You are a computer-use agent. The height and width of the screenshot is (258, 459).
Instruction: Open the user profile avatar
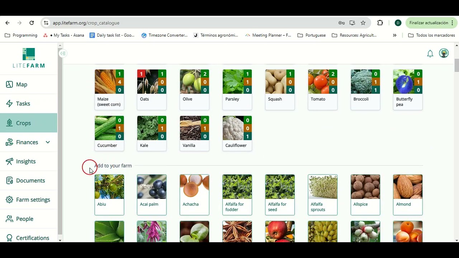(x=444, y=53)
